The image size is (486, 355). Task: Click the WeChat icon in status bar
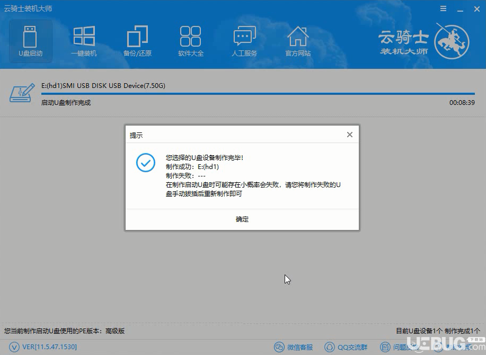click(x=279, y=347)
